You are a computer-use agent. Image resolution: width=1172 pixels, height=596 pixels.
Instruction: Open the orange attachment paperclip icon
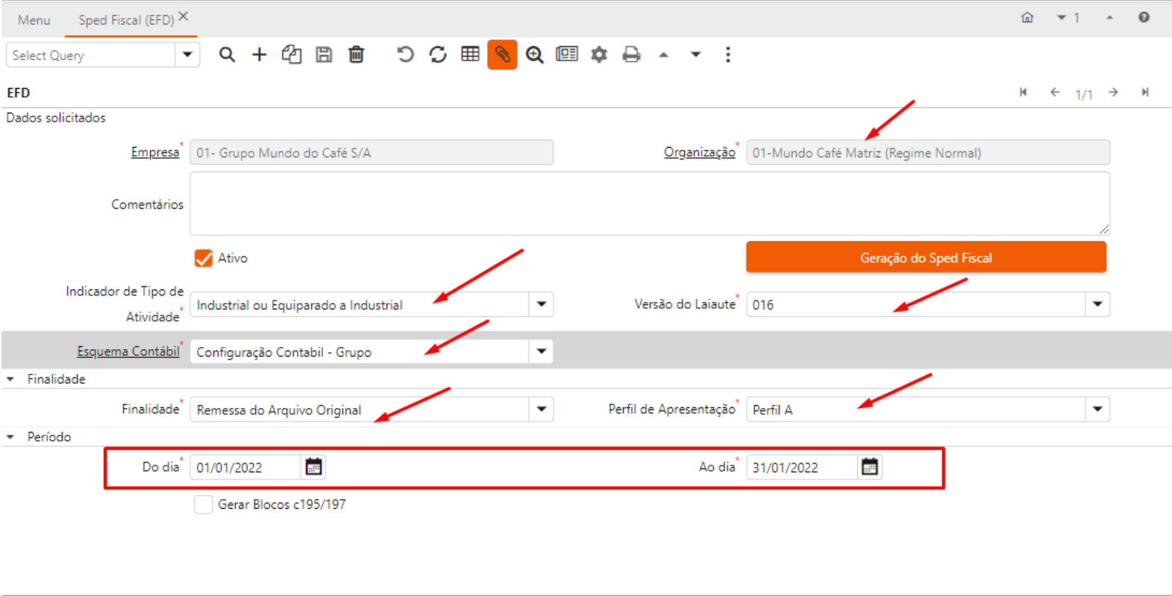coord(502,54)
